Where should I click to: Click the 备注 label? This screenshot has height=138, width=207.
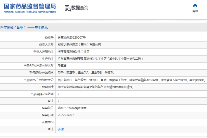pos(51,101)
